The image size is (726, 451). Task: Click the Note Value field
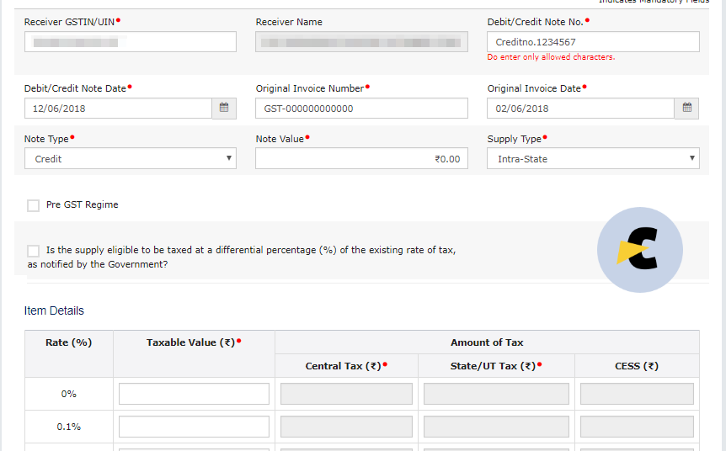coord(361,159)
